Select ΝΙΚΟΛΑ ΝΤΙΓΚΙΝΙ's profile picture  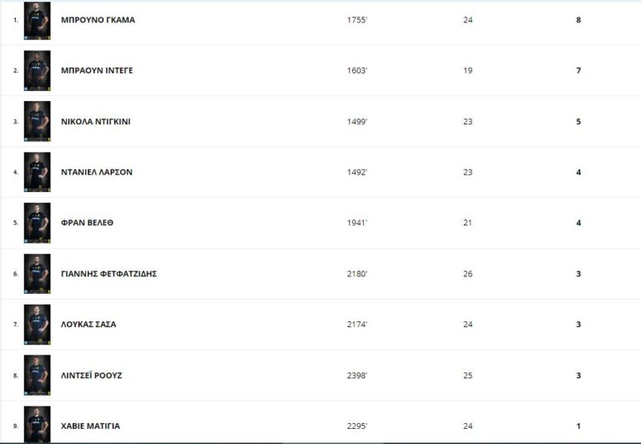coord(37,122)
